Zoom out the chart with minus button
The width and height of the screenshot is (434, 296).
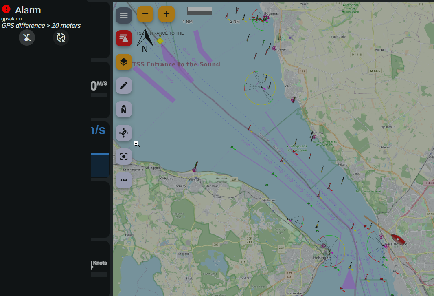145,14
